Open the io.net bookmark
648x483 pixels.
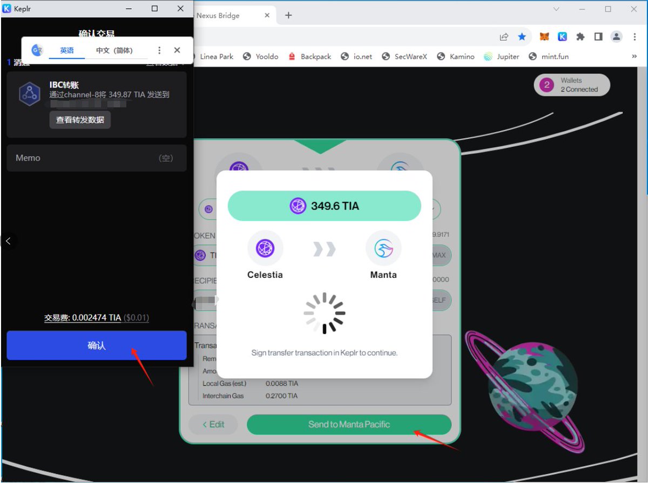356,56
